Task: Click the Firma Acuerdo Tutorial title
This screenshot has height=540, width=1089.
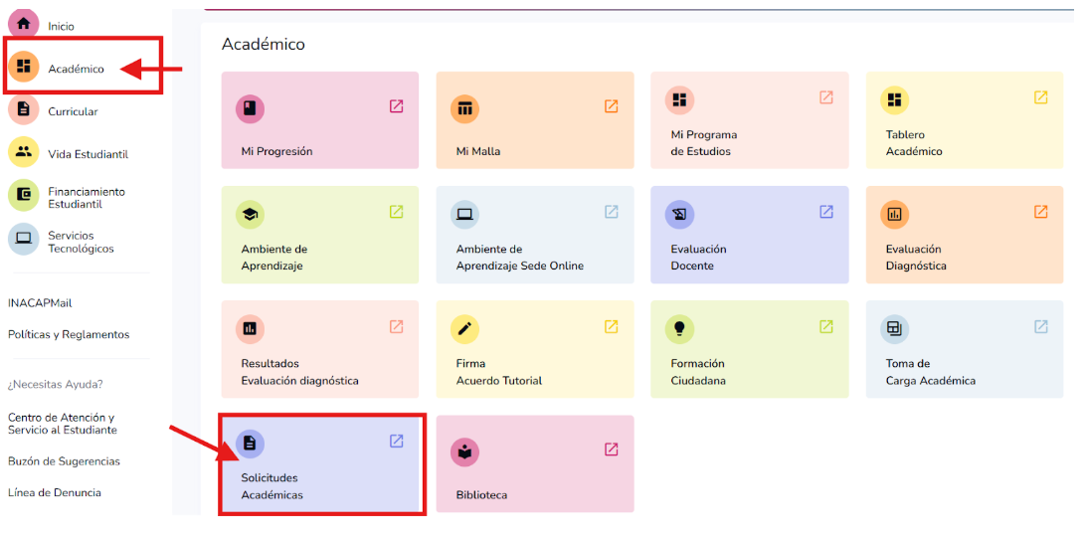Action: tap(498, 372)
